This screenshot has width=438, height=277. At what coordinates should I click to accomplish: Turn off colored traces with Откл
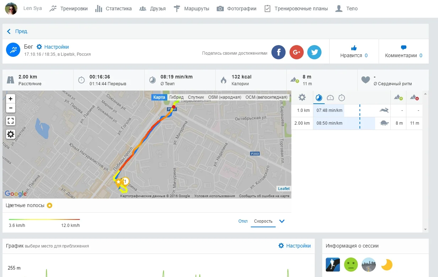tap(243, 221)
